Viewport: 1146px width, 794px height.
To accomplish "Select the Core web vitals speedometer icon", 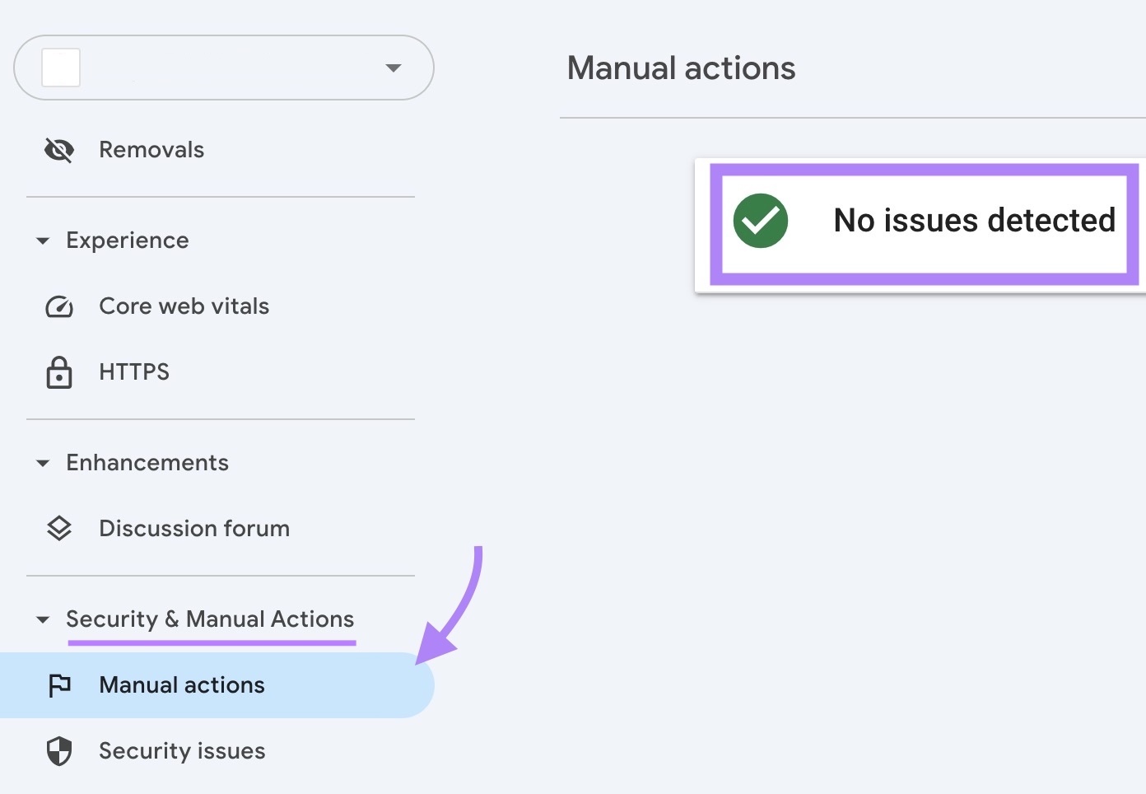I will [x=58, y=306].
